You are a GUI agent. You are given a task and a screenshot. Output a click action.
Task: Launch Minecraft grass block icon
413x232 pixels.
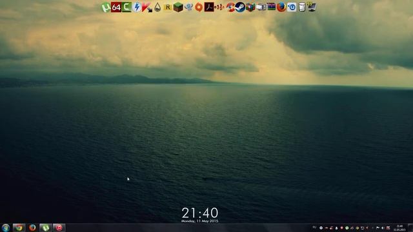pos(178,7)
